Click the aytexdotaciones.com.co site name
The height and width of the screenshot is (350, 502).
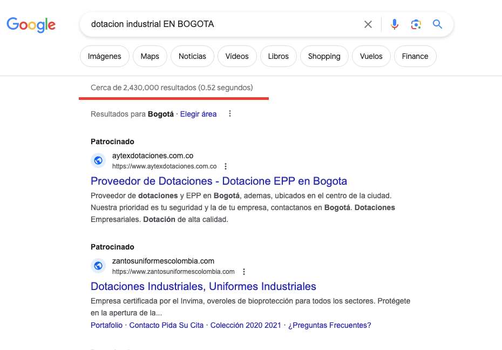coord(153,156)
